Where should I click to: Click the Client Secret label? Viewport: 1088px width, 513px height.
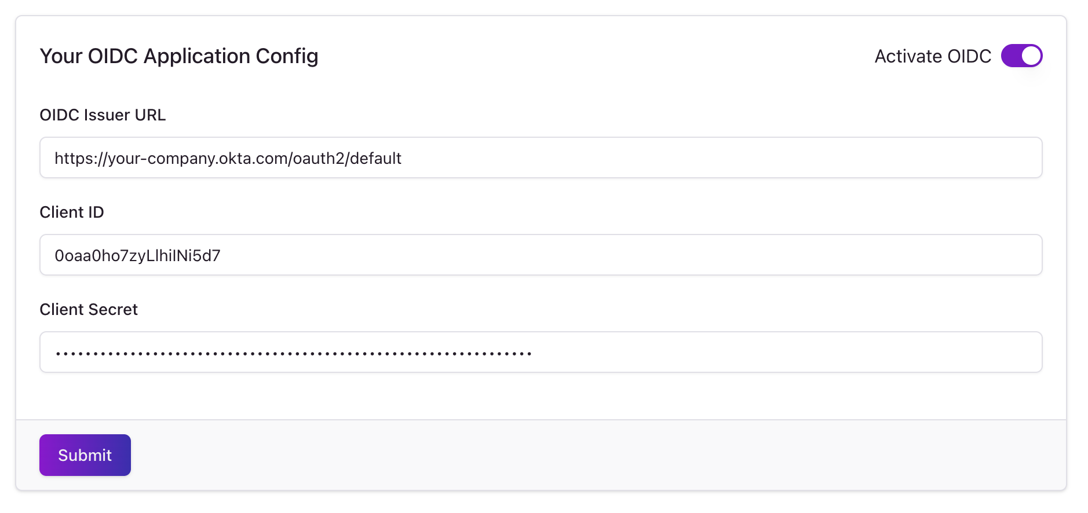pos(88,310)
